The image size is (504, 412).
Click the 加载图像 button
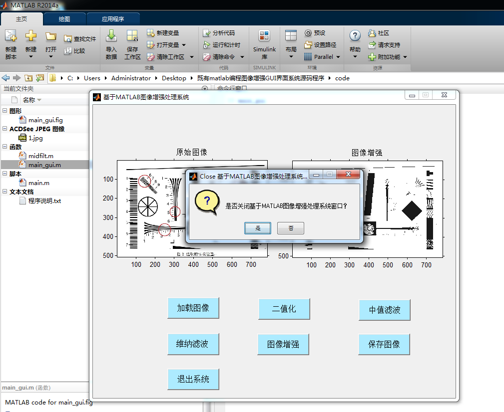pos(193,308)
